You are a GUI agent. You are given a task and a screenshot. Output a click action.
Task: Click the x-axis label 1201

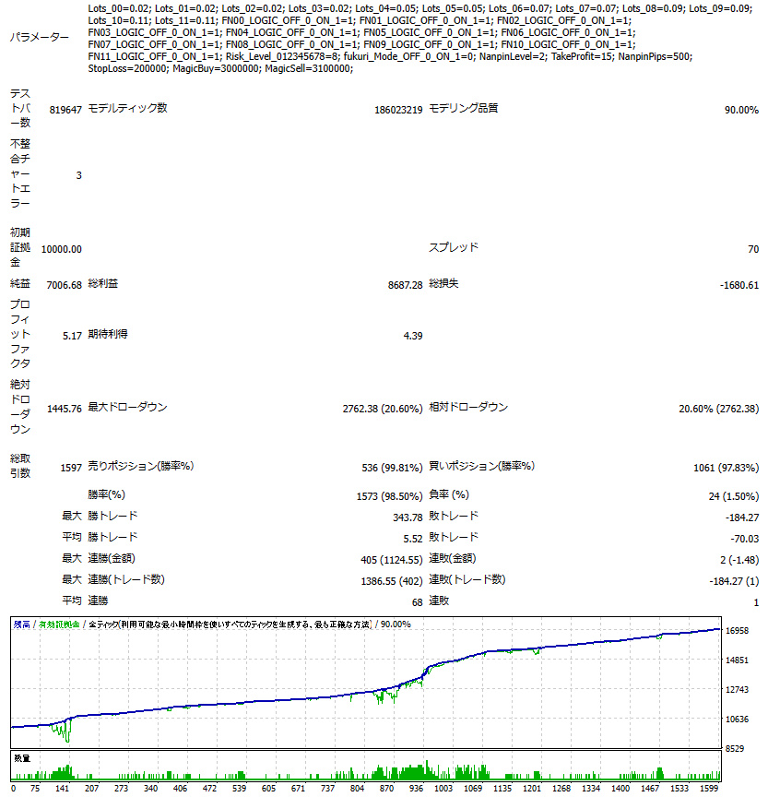pyautogui.click(x=532, y=789)
